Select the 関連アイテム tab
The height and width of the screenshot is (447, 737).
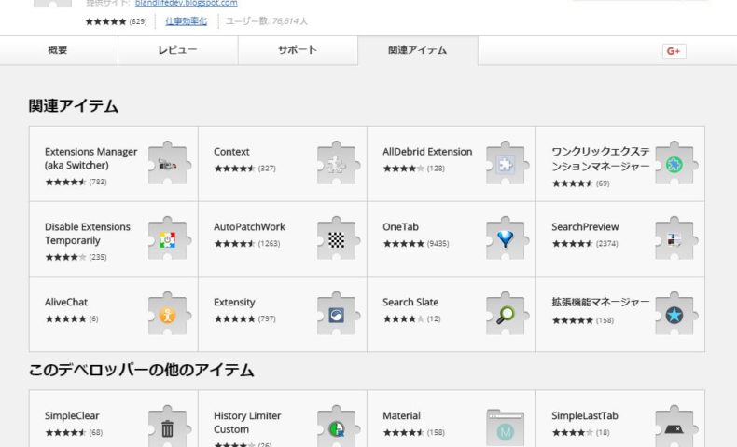[x=417, y=50]
